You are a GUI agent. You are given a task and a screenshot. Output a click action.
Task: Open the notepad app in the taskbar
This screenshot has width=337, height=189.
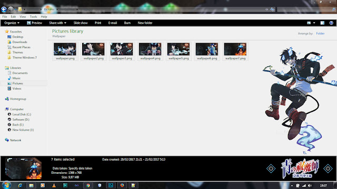coord(133,185)
